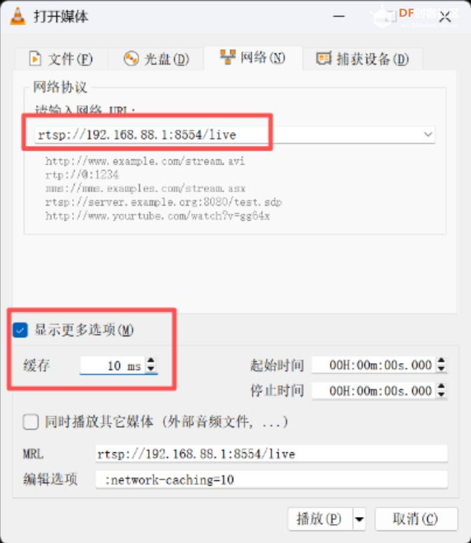
Task: Click the File tab icon
Action: coord(35,59)
